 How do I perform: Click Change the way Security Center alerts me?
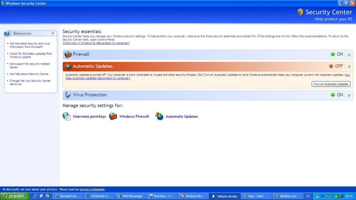(30, 82)
